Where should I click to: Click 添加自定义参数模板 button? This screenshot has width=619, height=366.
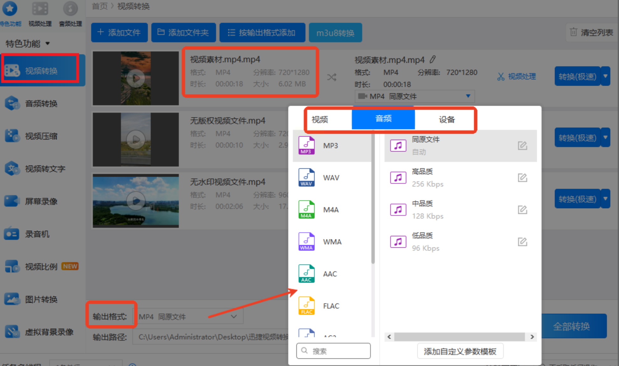460,351
